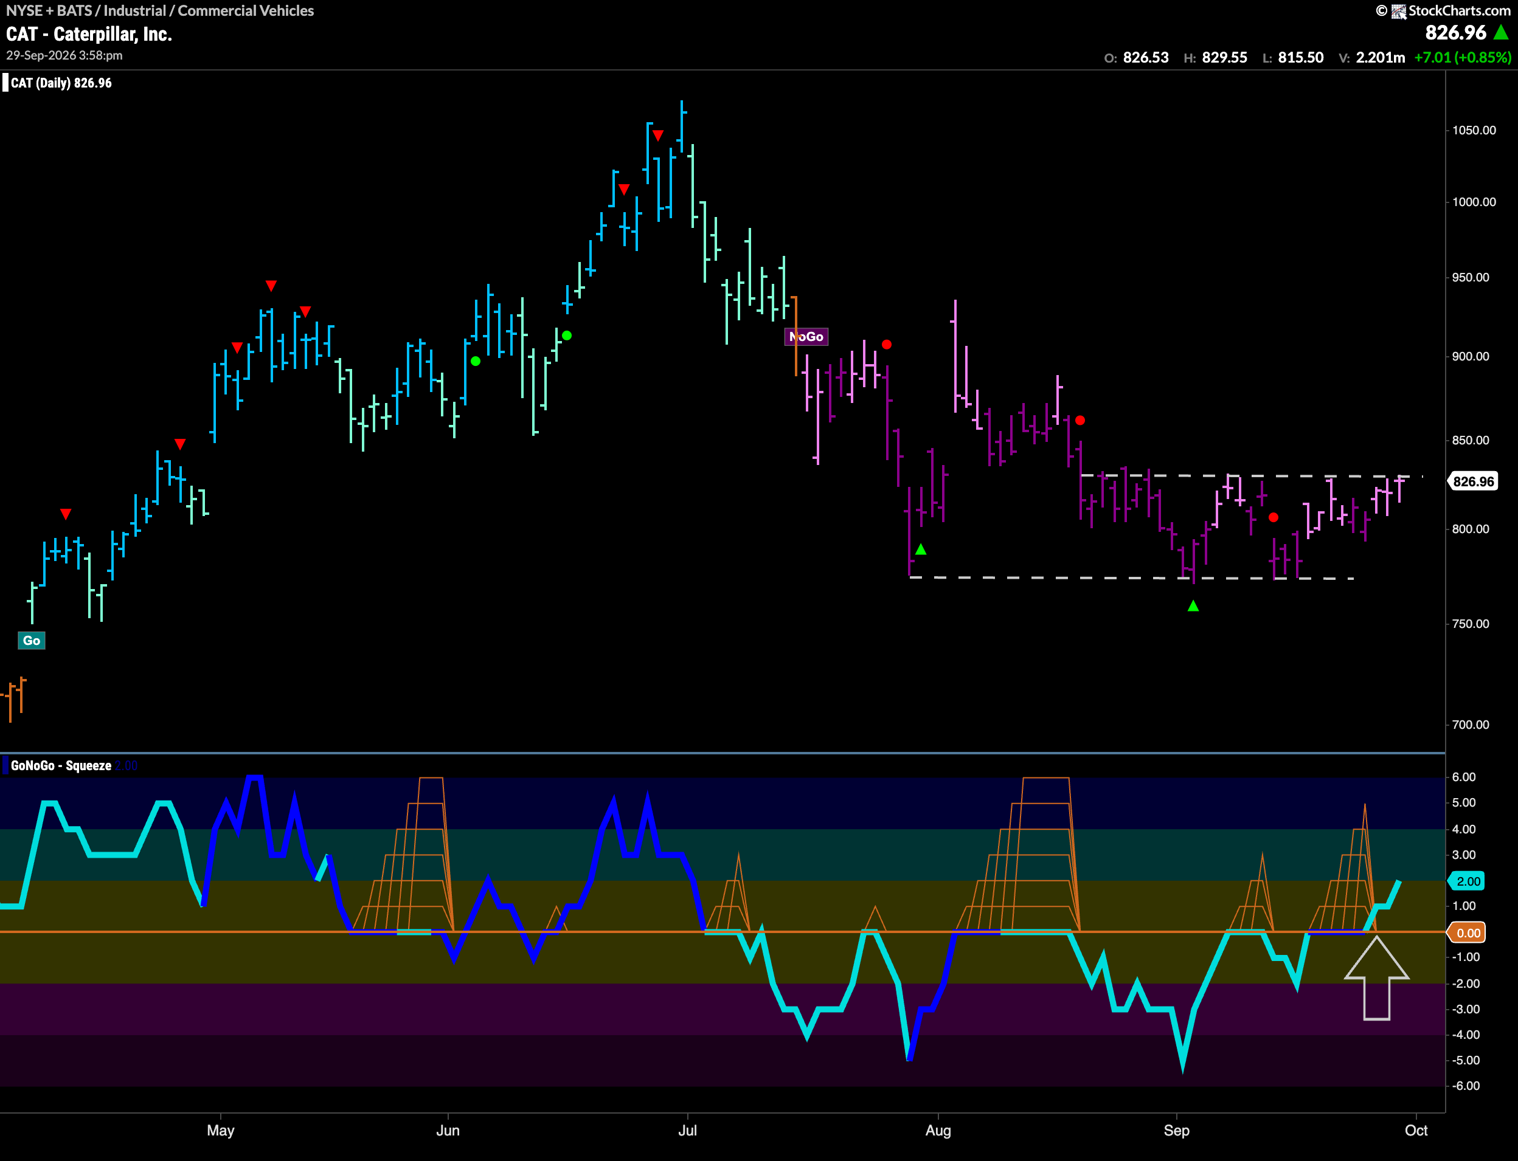Click the red triangle marker near the 1050 peak
Image resolution: width=1518 pixels, height=1161 pixels.
[658, 136]
